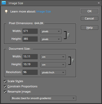The image size is (102, 104).
Task: Click the pse application icon
Action: click(4, 3)
